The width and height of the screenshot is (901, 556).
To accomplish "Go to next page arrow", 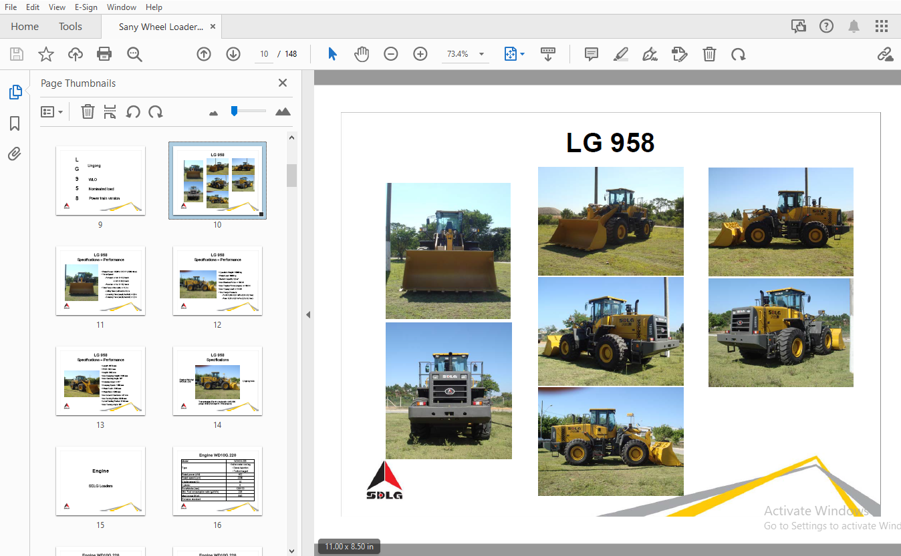I will pos(233,54).
